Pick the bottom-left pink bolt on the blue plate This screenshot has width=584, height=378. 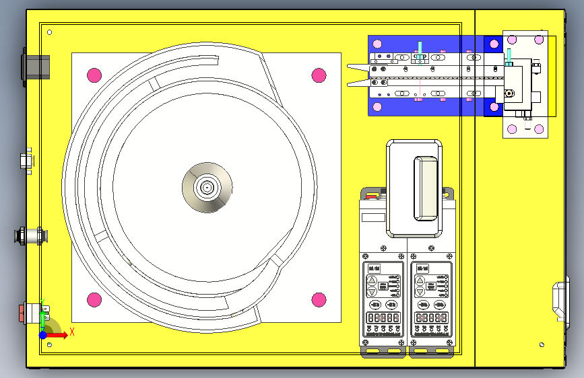tap(377, 107)
